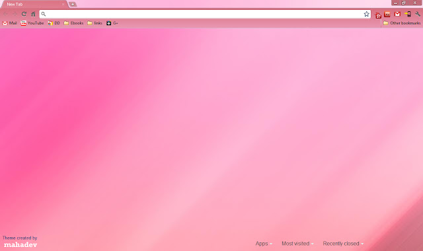Screen dimensions: 423x251
Task: Expand the links bookmark folder
Action: [95, 23]
